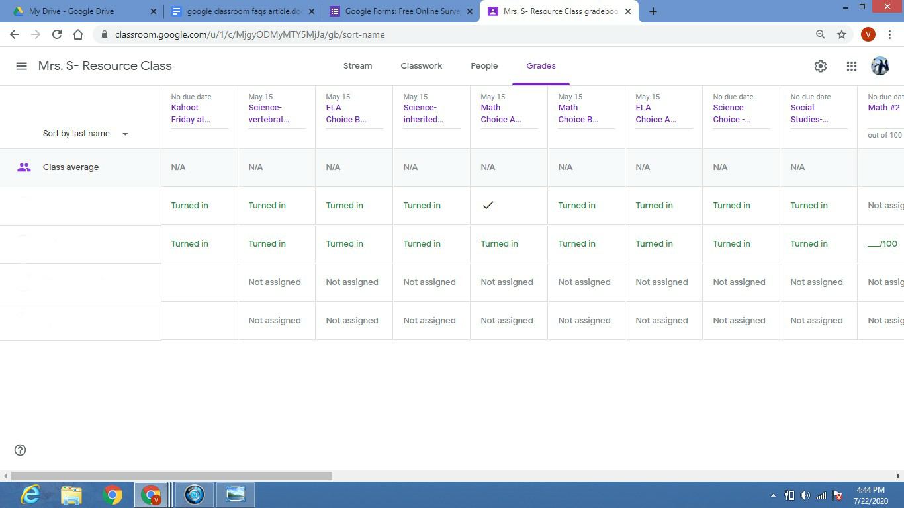This screenshot has width=904, height=508.
Task: Click the security flag tray icon
Action: pos(837,495)
